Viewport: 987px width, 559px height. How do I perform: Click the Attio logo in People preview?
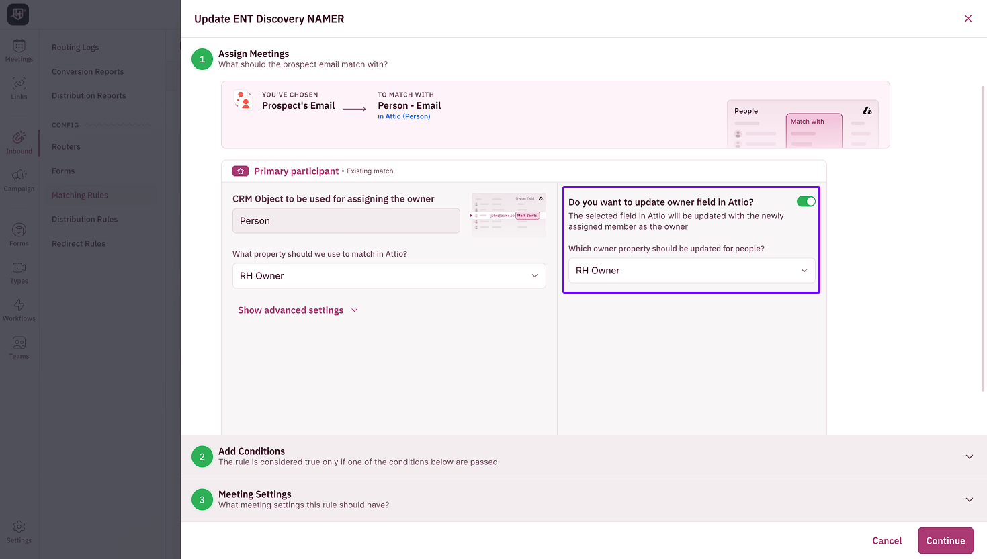pyautogui.click(x=867, y=110)
